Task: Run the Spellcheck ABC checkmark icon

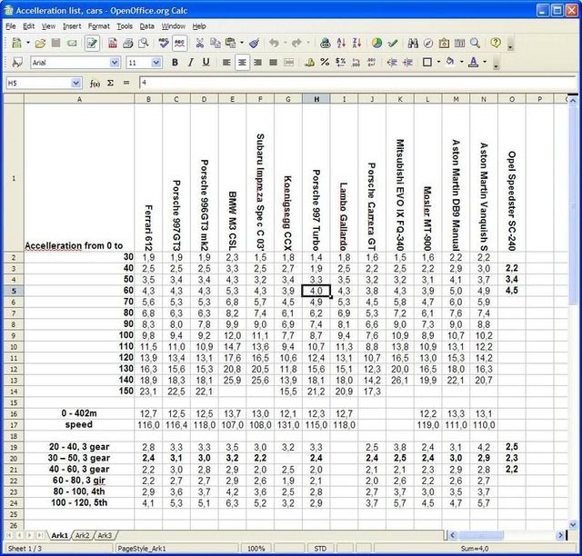Action: pyautogui.click(x=164, y=44)
